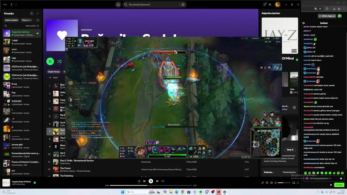
Task: Toggle shuffle in bottom player bar
Action: click(139, 181)
